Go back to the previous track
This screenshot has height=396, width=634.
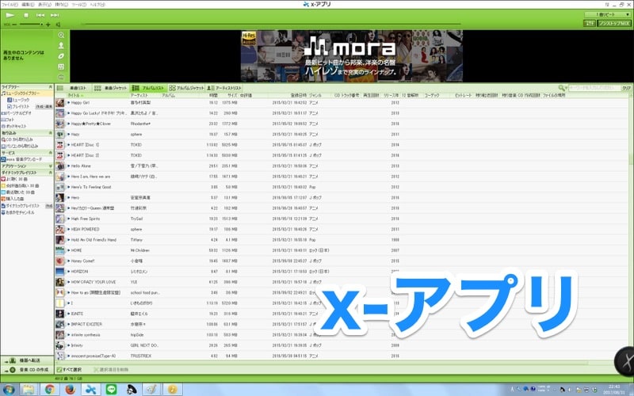(40, 15)
